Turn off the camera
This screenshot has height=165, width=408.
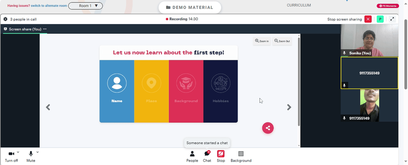pos(11,157)
